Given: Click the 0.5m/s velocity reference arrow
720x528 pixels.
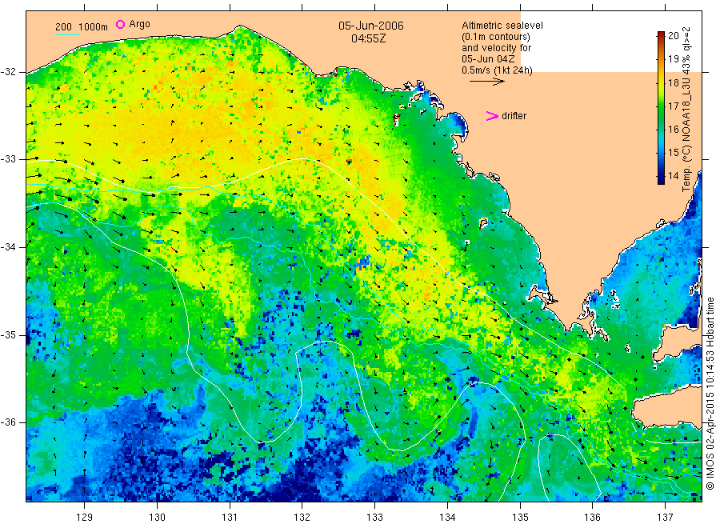Looking at the screenshot, I should (x=486, y=82).
